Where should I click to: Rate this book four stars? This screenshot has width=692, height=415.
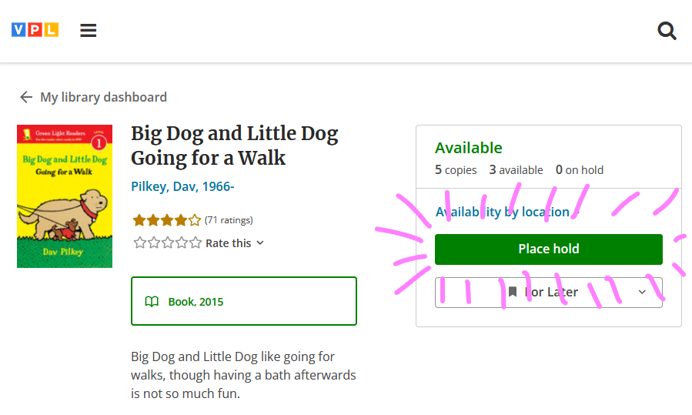[181, 243]
